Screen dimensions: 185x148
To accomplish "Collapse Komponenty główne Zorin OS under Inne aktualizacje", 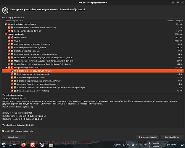I will click(6, 67).
